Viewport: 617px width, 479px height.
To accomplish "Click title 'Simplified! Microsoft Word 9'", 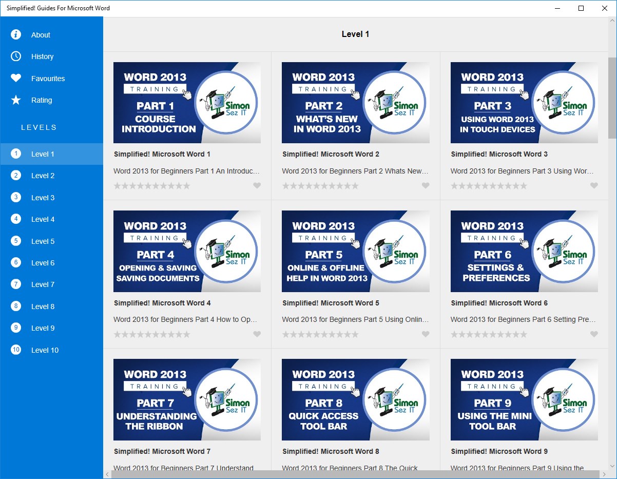I will coord(499,451).
